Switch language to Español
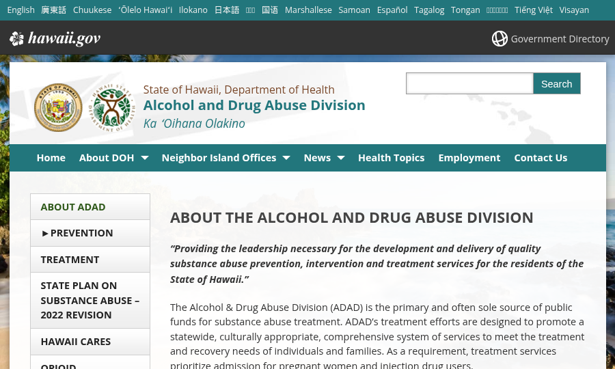This screenshot has width=615, height=369. click(x=392, y=10)
